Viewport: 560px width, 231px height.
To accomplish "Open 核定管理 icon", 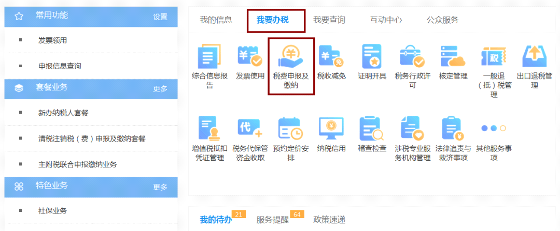I will [453, 57].
